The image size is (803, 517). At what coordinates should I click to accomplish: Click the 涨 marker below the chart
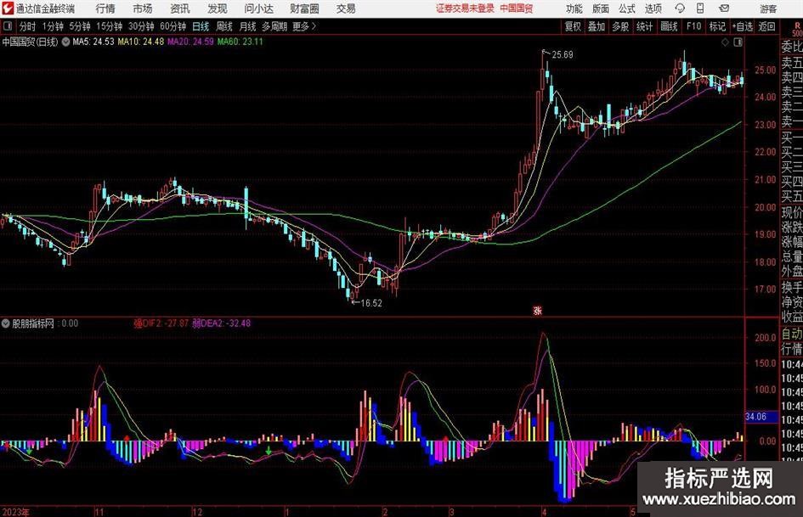tap(537, 310)
